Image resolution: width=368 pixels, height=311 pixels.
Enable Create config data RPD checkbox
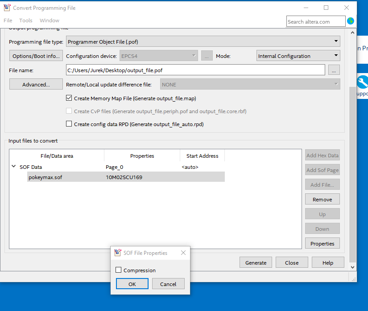pyautogui.click(x=69, y=124)
